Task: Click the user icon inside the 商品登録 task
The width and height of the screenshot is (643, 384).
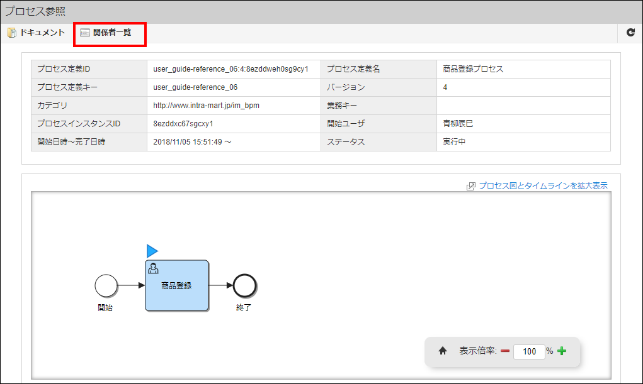Action: (x=153, y=268)
